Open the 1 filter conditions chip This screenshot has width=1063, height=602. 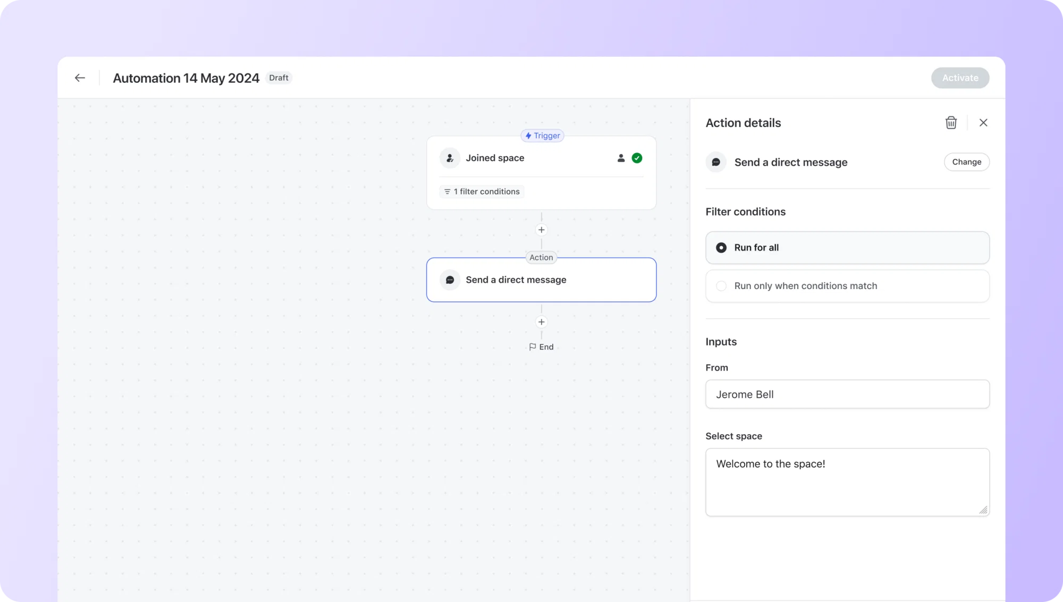[482, 192]
